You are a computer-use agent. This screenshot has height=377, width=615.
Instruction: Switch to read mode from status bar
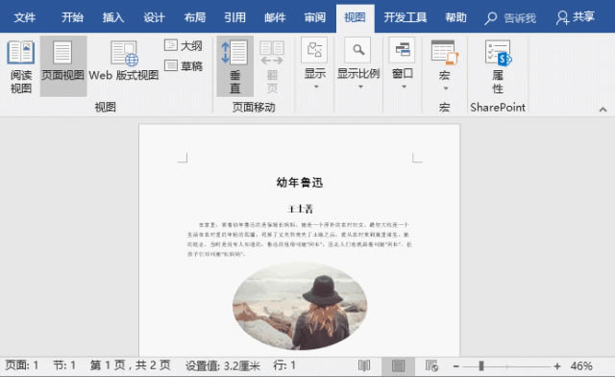pyautogui.click(x=364, y=366)
